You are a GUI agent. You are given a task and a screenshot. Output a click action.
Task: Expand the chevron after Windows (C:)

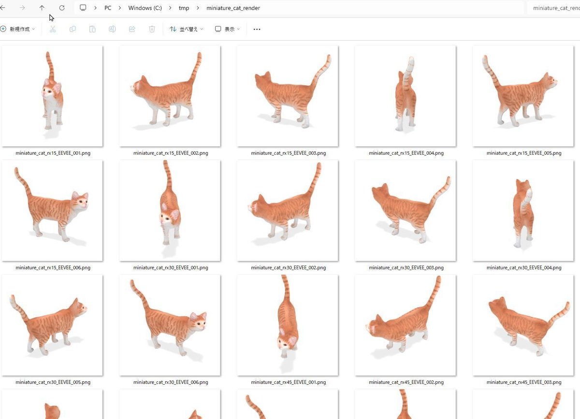point(170,8)
